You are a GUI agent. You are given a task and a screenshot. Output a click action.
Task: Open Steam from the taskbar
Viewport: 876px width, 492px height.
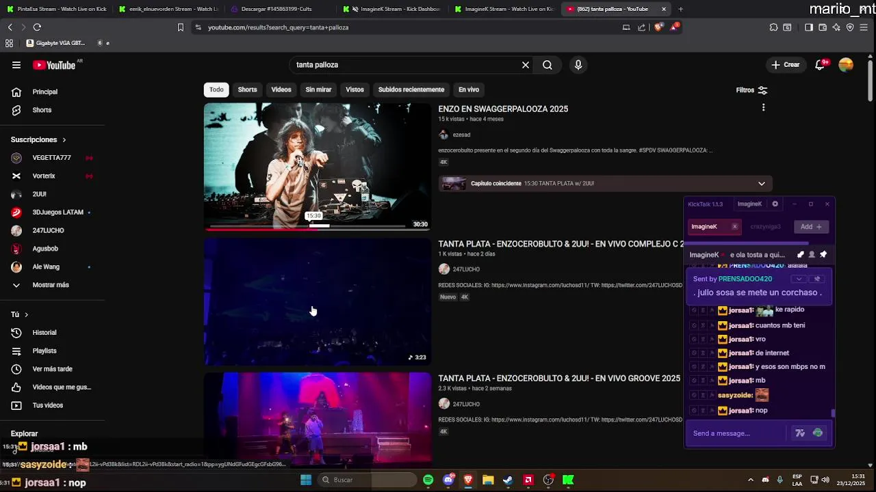click(x=508, y=480)
